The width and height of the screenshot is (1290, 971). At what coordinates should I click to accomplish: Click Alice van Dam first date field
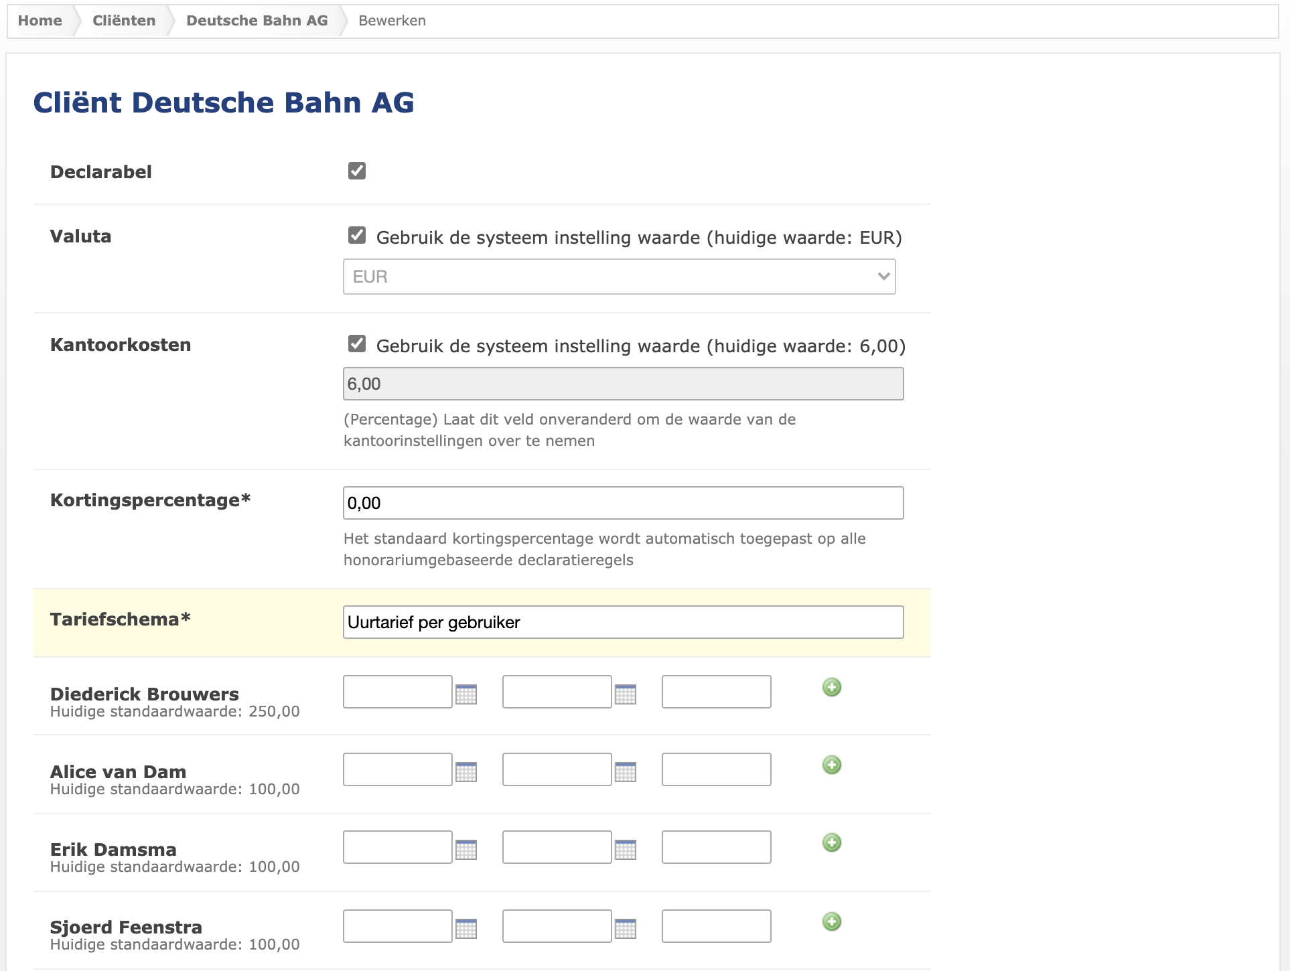coord(398,769)
